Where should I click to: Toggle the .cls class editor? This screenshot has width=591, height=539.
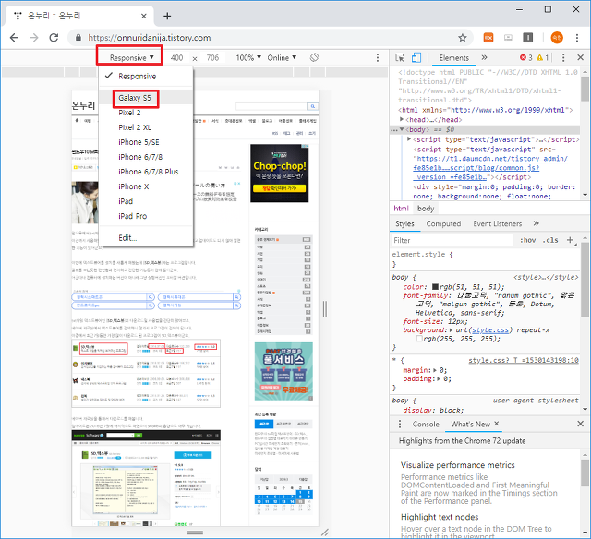point(552,240)
